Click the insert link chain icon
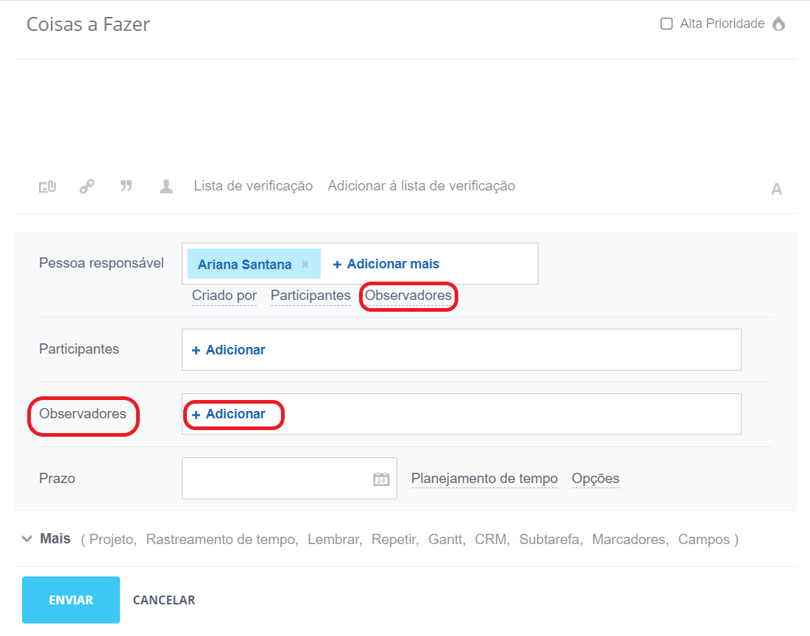This screenshot has width=810, height=636. 87,187
